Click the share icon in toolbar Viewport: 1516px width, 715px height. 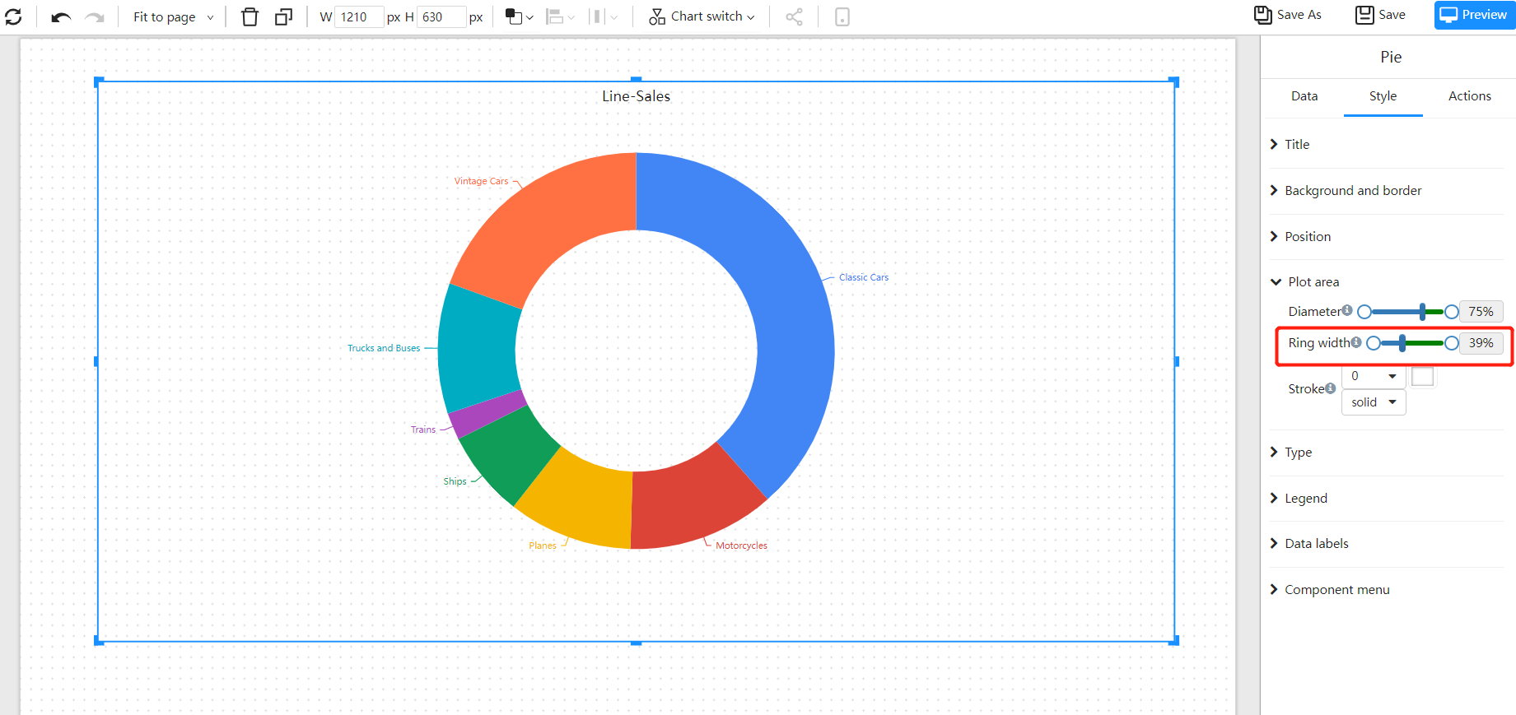794,16
